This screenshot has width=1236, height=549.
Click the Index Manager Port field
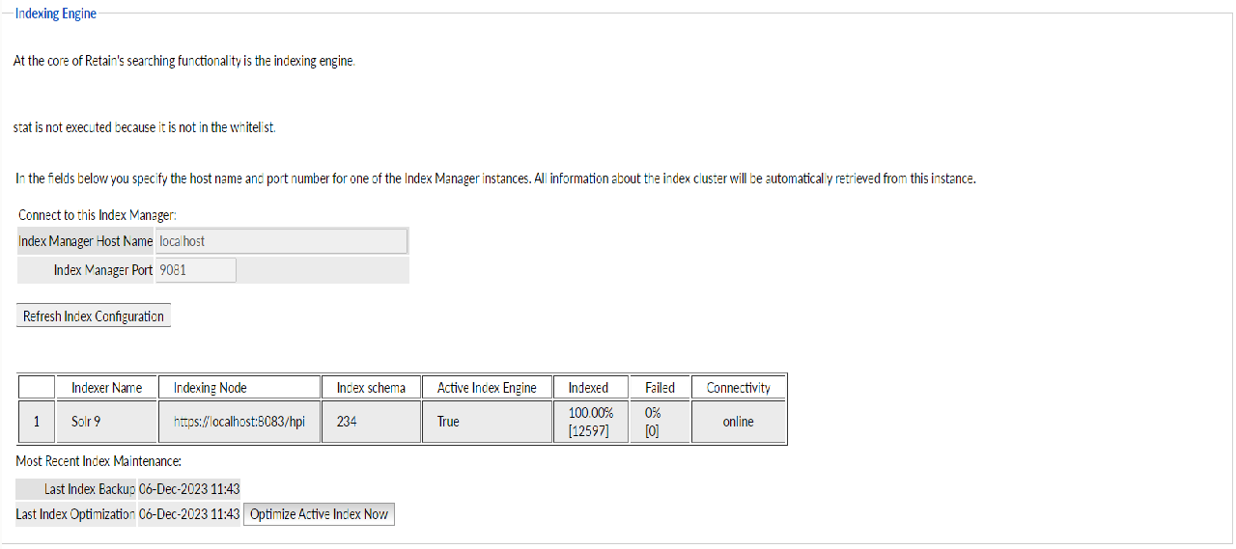(x=196, y=270)
